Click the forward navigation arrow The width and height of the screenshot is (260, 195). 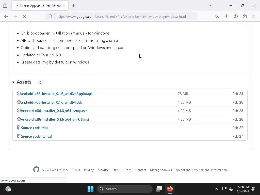(x=15, y=17)
